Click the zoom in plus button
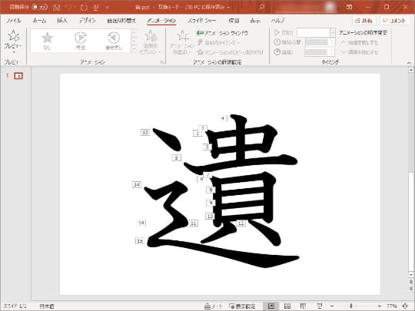The width and height of the screenshot is (415, 311). (380, 306)
